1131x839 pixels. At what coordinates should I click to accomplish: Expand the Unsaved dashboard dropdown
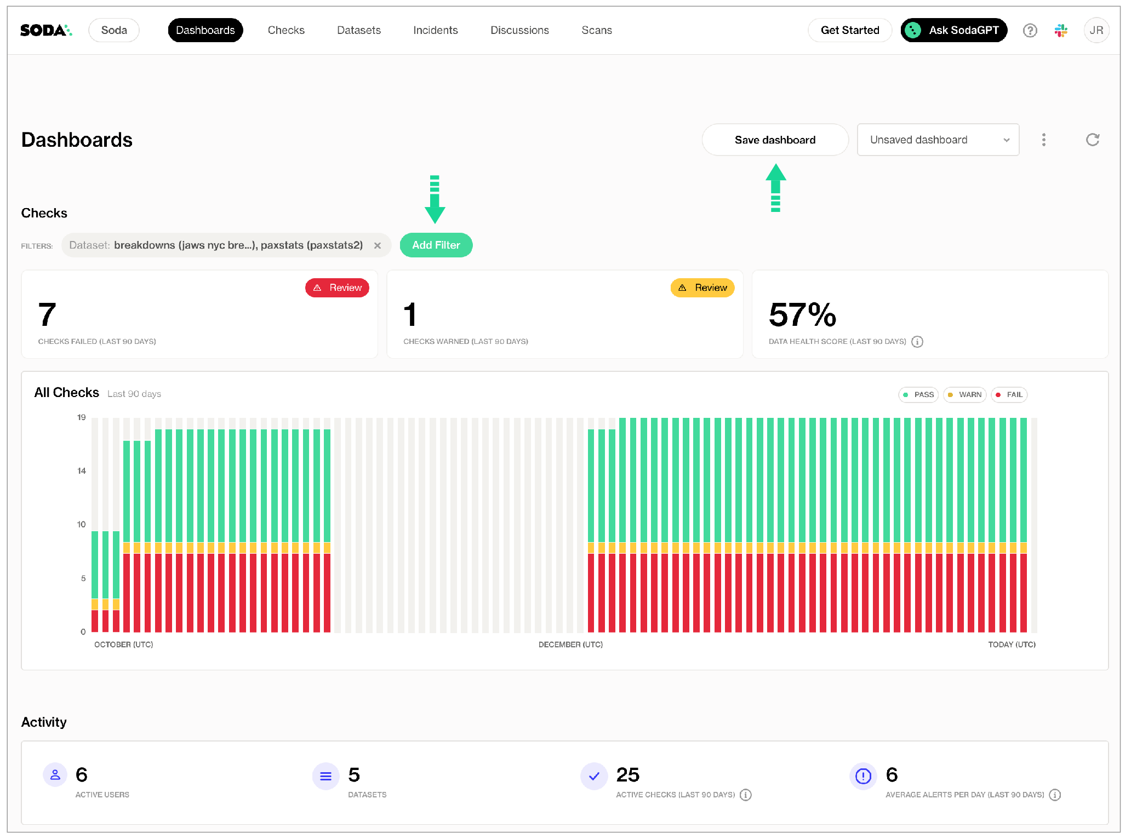tap(938, 140)
